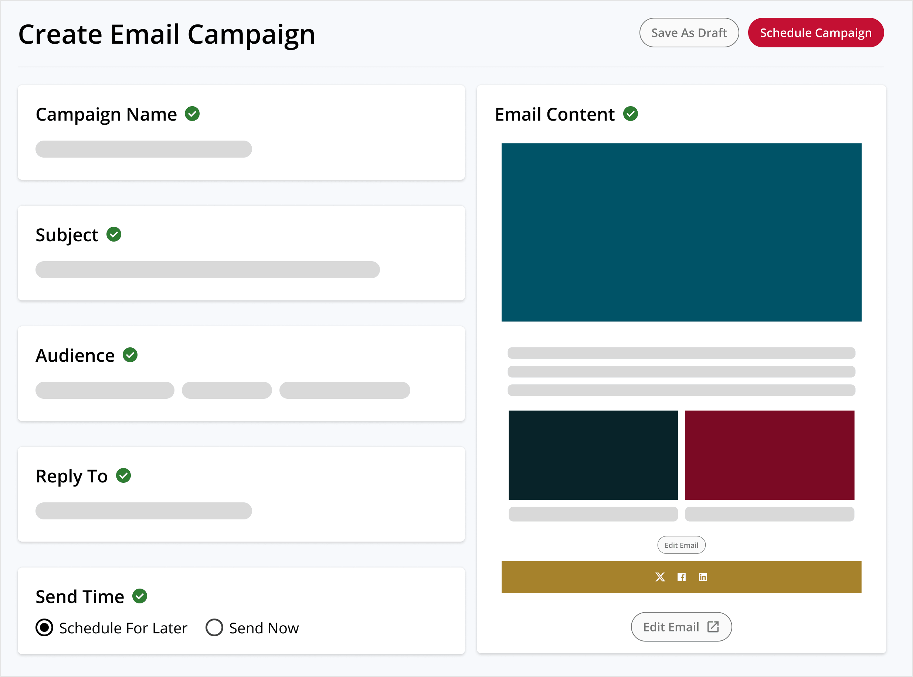Click the first Audience tag pill

click(x=105, y=390)
